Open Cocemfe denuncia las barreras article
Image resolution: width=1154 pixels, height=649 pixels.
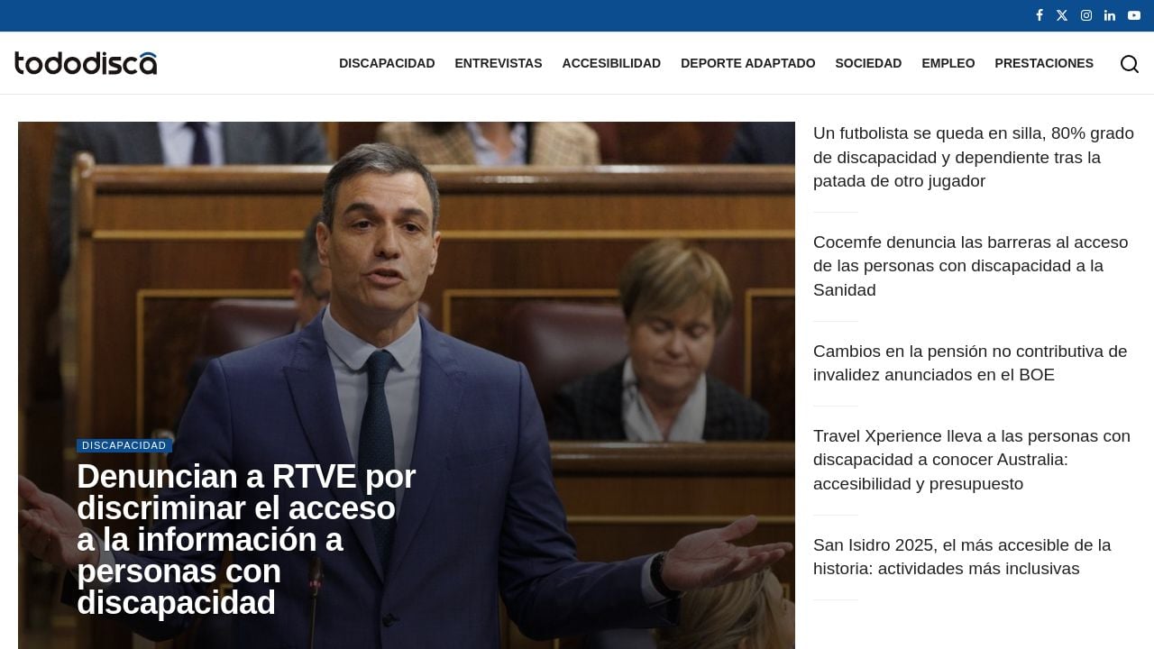coord(971,266)
